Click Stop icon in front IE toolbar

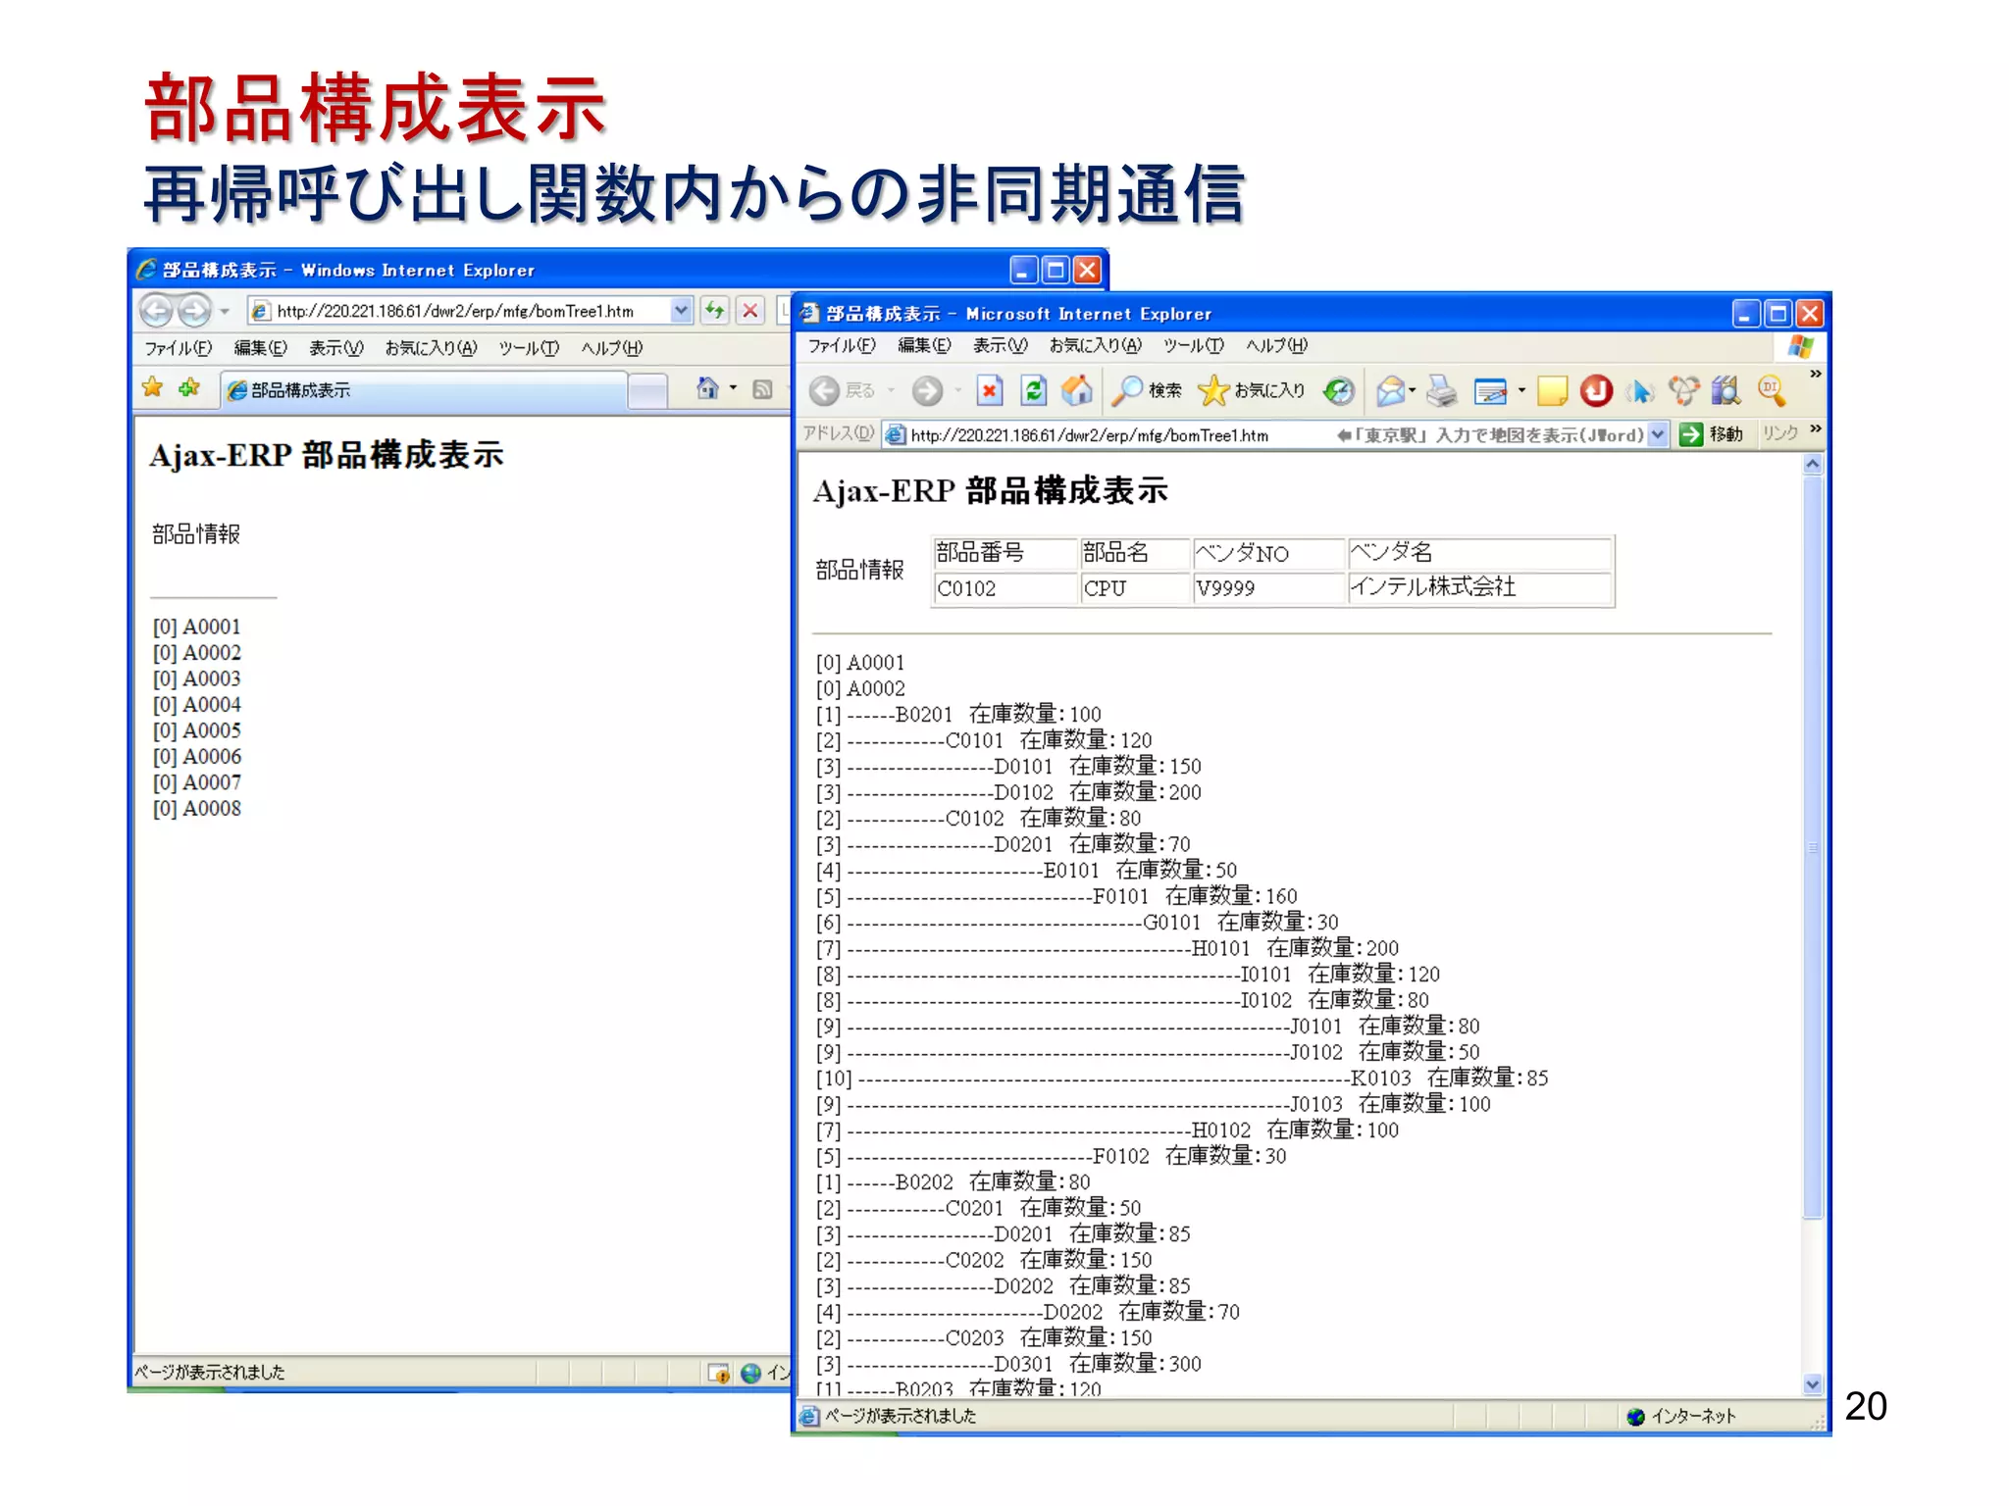990,391
